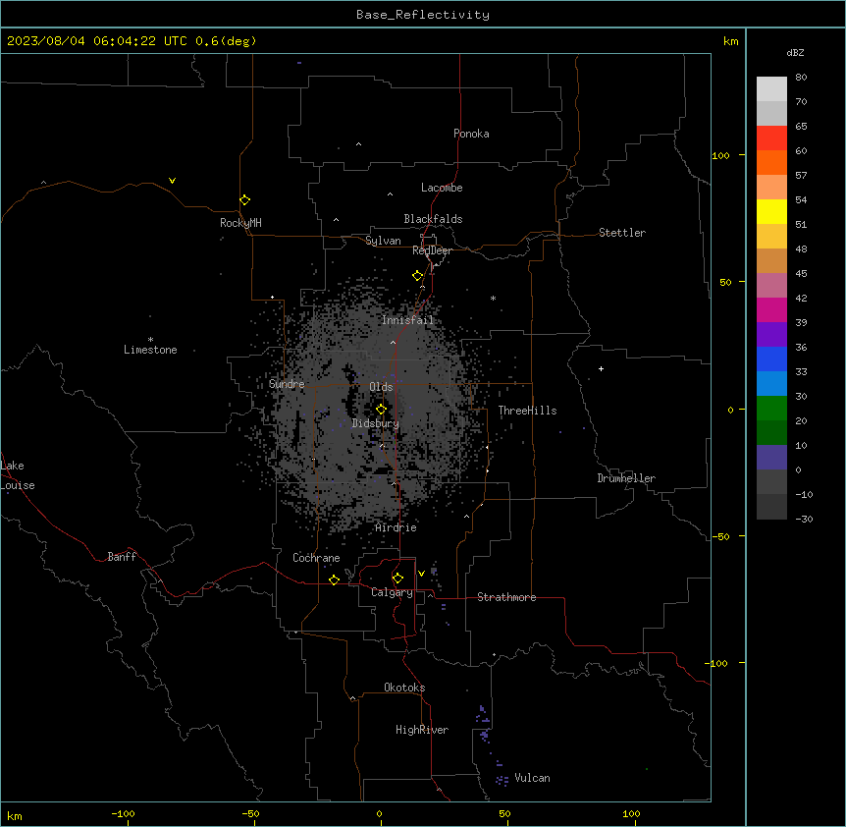Viewport: 846px width, 827px height.
Task: Pick the magenta 39-42 dBZ legend swatch
Action: [771, 309]
